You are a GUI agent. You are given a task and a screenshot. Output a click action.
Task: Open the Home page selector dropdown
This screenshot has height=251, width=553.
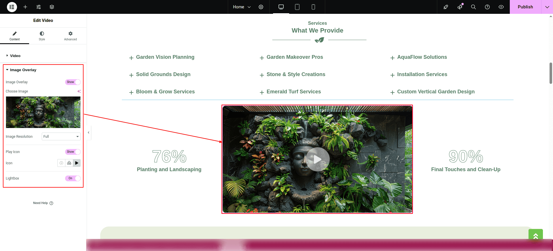point(242,7)
